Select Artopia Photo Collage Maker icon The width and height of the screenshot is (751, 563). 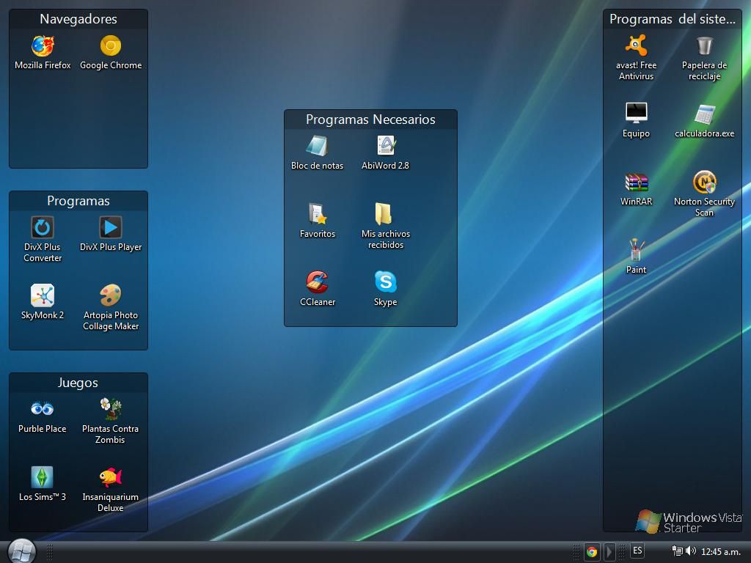pos(111,296)
